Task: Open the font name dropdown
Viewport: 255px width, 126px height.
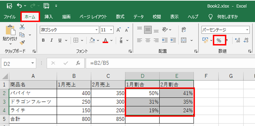Action: click(97, 30)
